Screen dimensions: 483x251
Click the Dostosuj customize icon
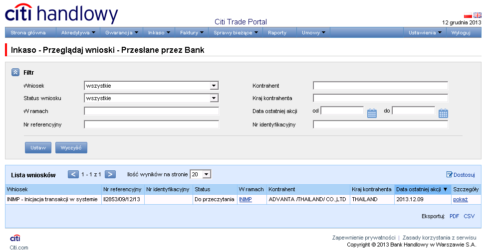tap(450, 174)
